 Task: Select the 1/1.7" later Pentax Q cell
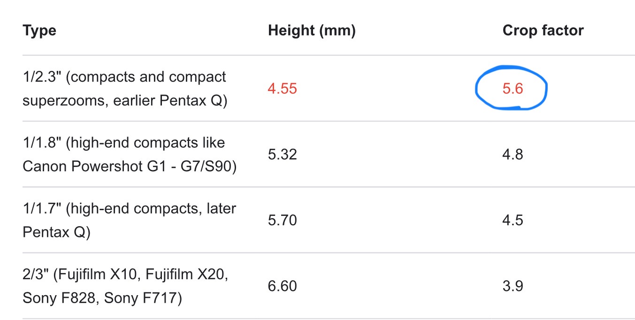(130, 220)
